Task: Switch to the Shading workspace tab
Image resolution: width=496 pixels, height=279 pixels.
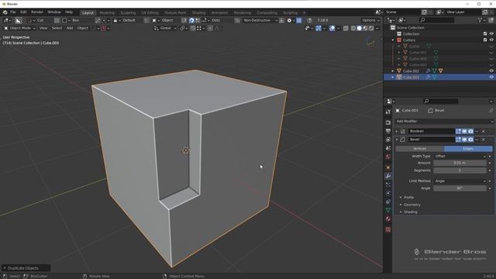Action: (x=198, y=12)
